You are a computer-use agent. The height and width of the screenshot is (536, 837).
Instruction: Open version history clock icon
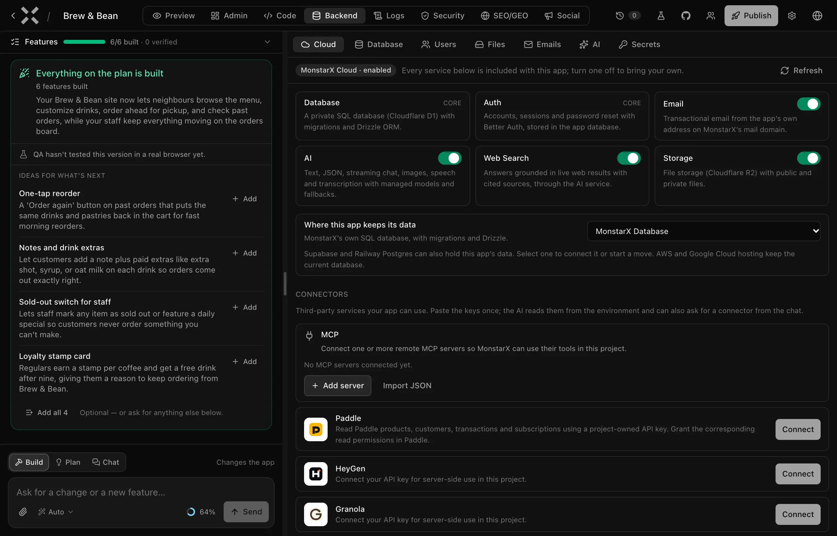coord(619,16)
